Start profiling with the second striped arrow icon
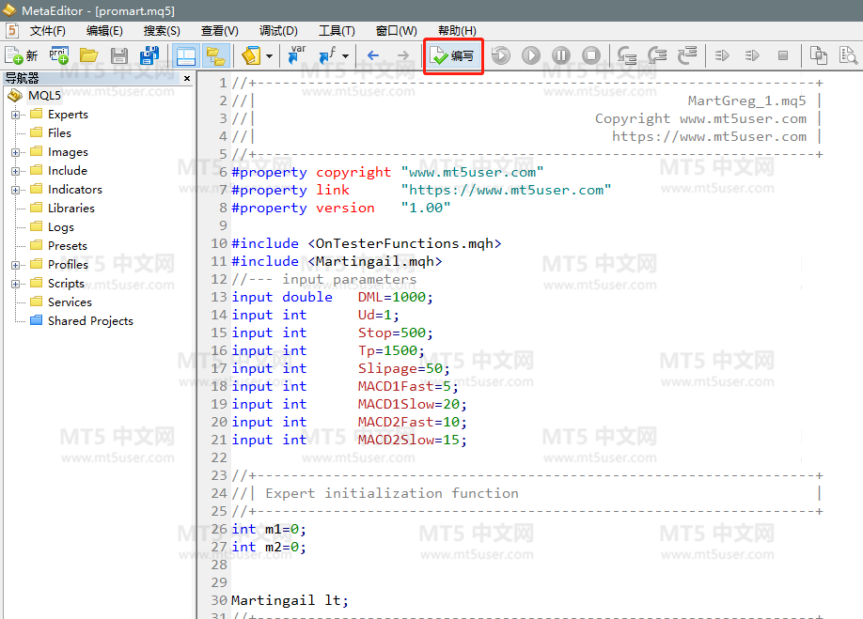This screenshot has height=619, width=863. click(752, 55)
